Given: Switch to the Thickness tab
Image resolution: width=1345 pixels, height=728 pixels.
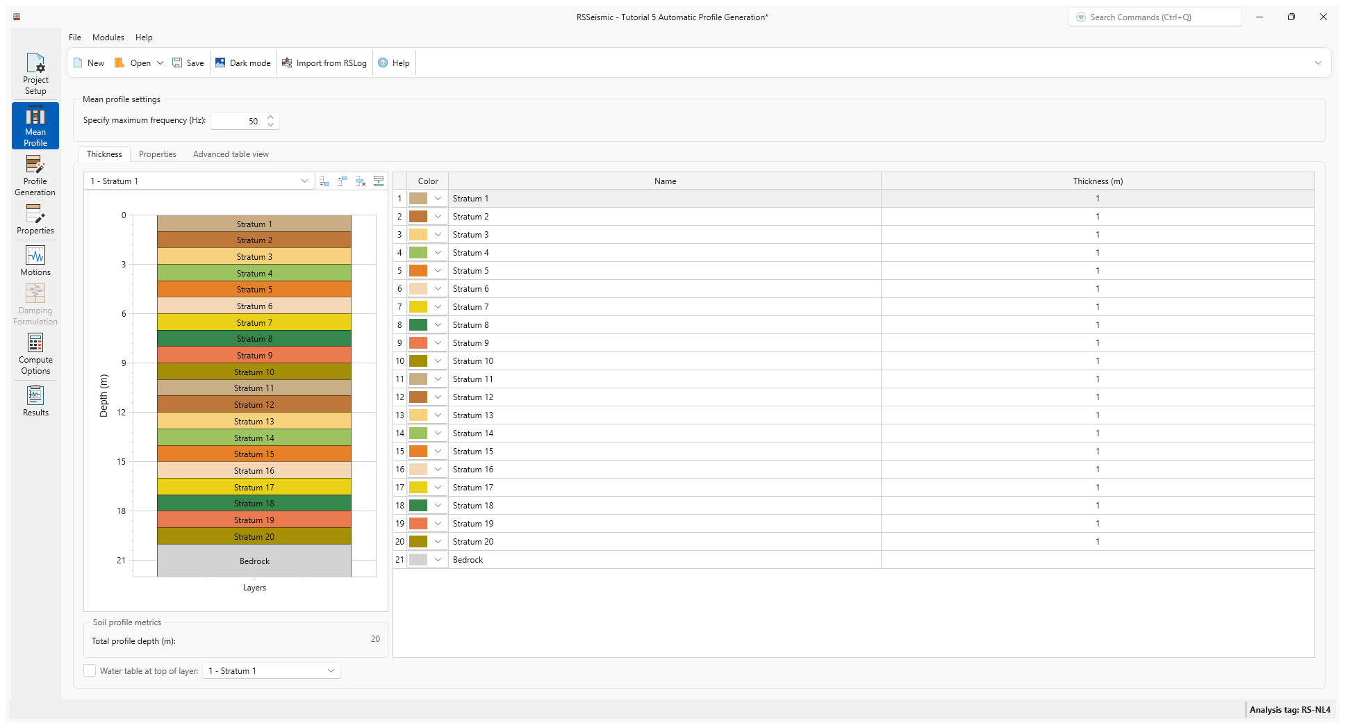Looking at the screenshot, I should (x=104, y=154).
